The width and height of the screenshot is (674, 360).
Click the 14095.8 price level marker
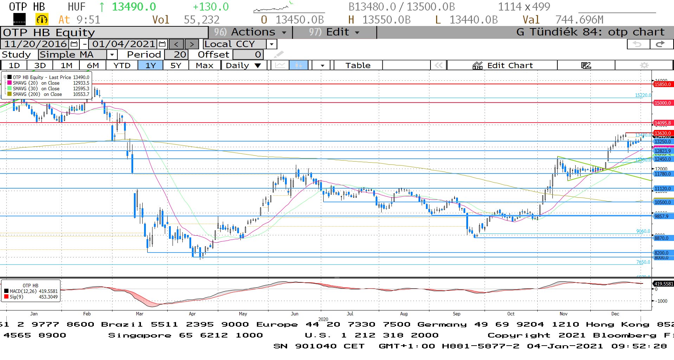663,123
